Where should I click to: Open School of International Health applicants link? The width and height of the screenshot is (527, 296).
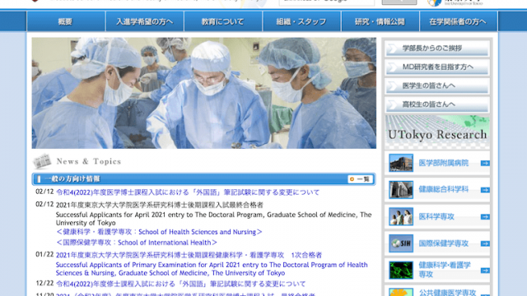pyautogui.click(x=137, y=243)
